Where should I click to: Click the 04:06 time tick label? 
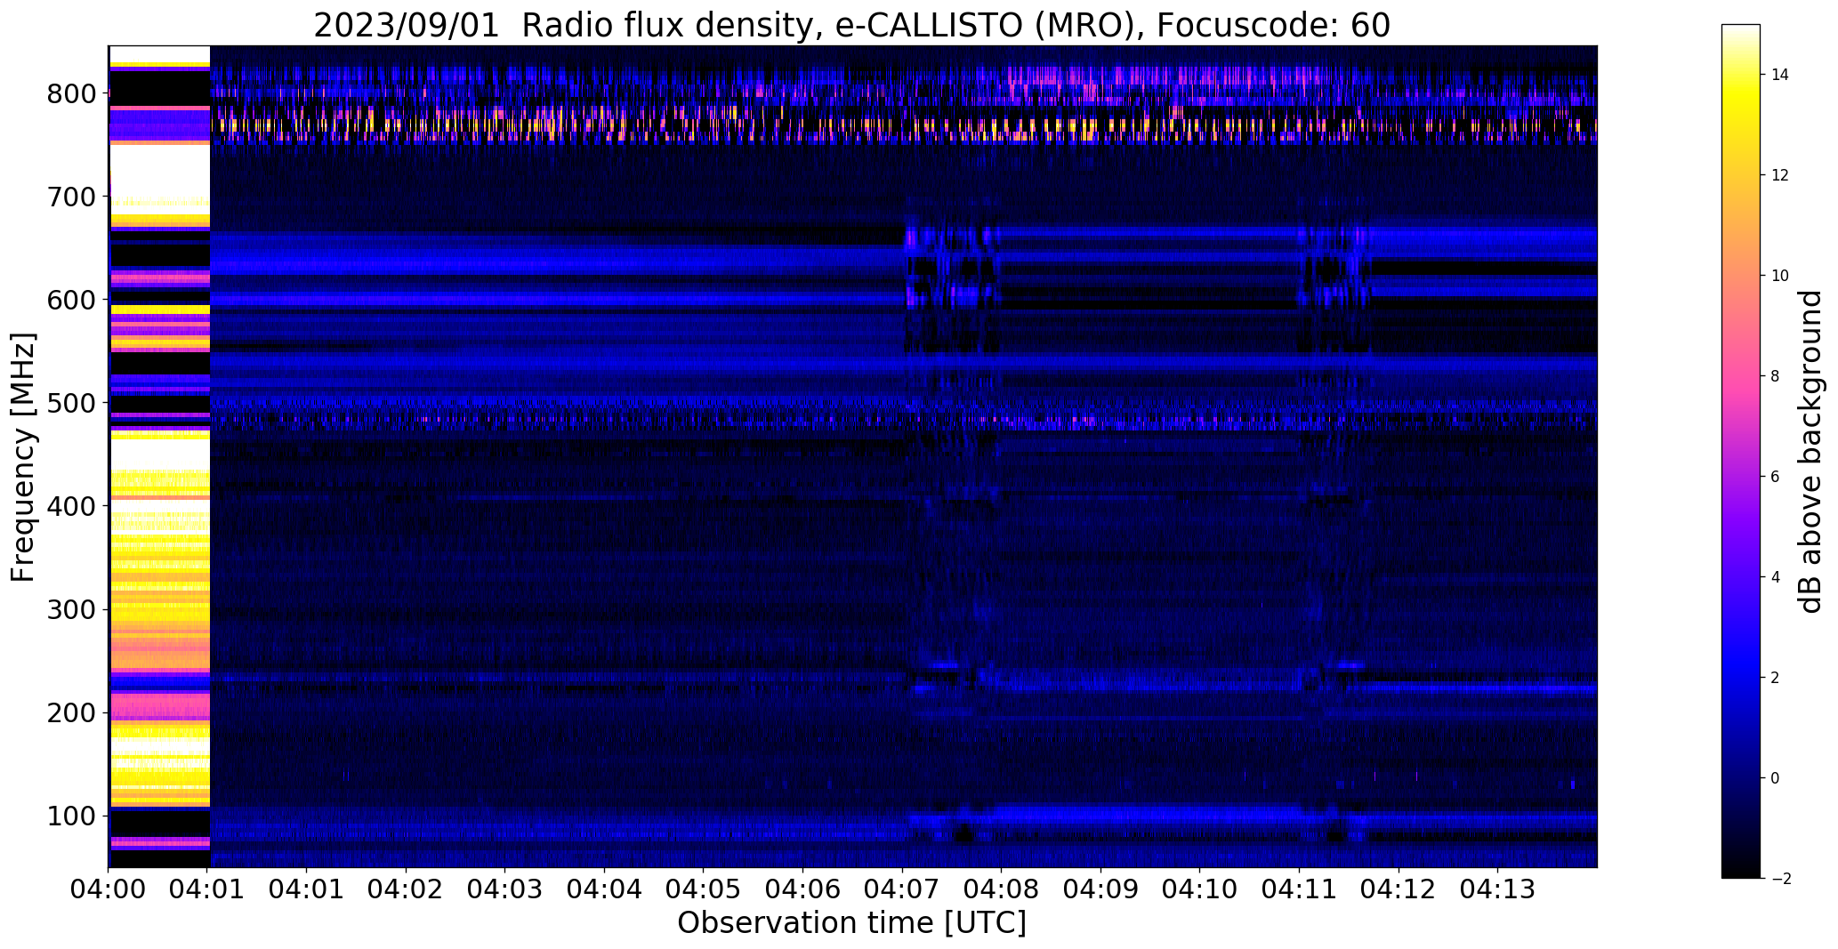point(803,889)
